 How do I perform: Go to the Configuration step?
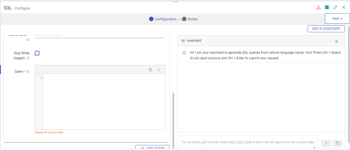point(163,19)
